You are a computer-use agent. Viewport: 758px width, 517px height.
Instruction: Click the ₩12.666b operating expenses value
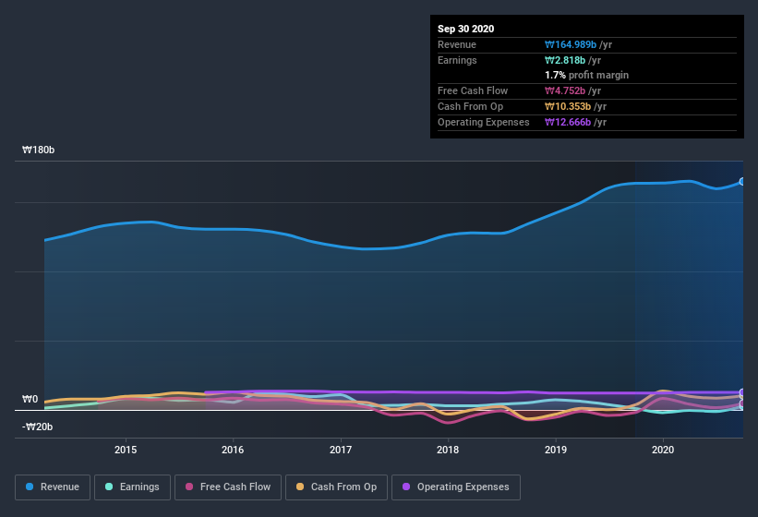point(568,122)
